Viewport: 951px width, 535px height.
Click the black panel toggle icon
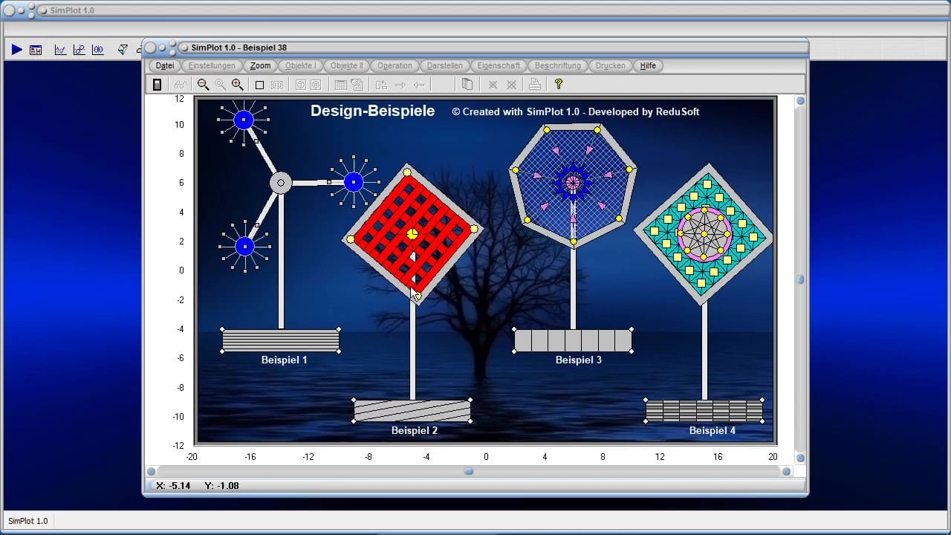click(157, 85)
